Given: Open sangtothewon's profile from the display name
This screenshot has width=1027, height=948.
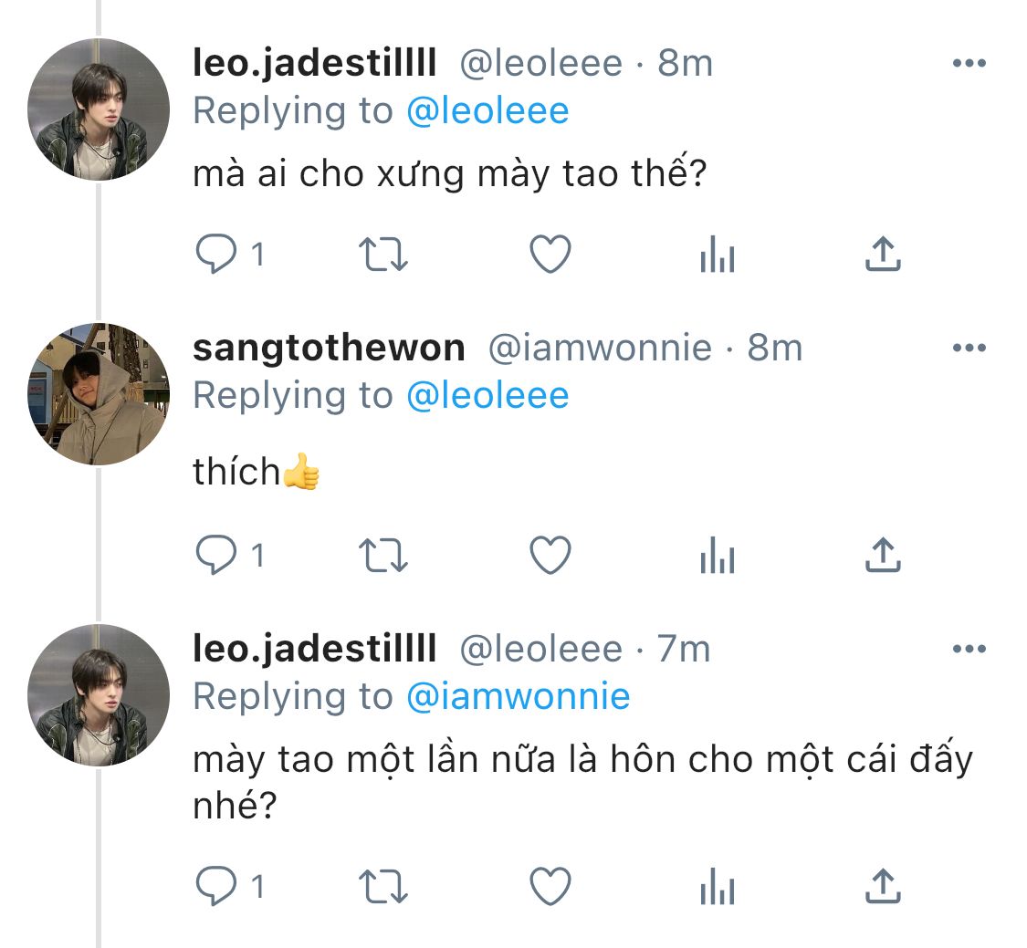Looking at the screenshot, I should pos(329,348).
